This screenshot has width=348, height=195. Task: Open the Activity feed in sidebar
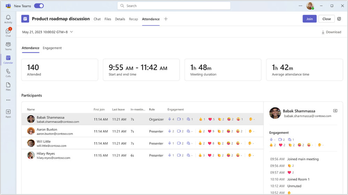(8, 19)
